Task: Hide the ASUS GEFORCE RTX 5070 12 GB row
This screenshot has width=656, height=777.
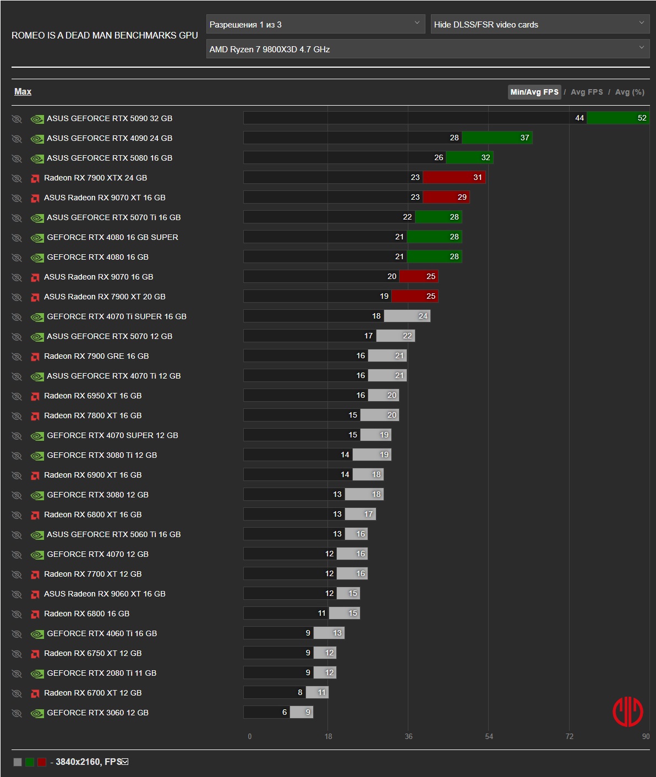Action: click(x=17, y=337)
